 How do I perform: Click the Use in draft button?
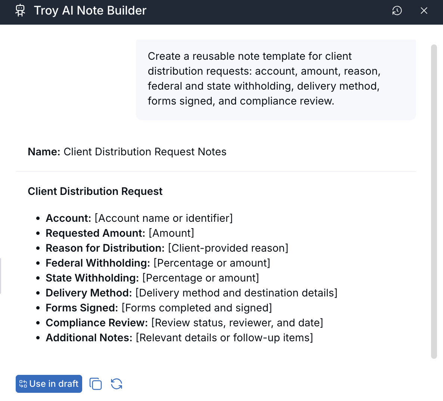[x=49, y=384]
